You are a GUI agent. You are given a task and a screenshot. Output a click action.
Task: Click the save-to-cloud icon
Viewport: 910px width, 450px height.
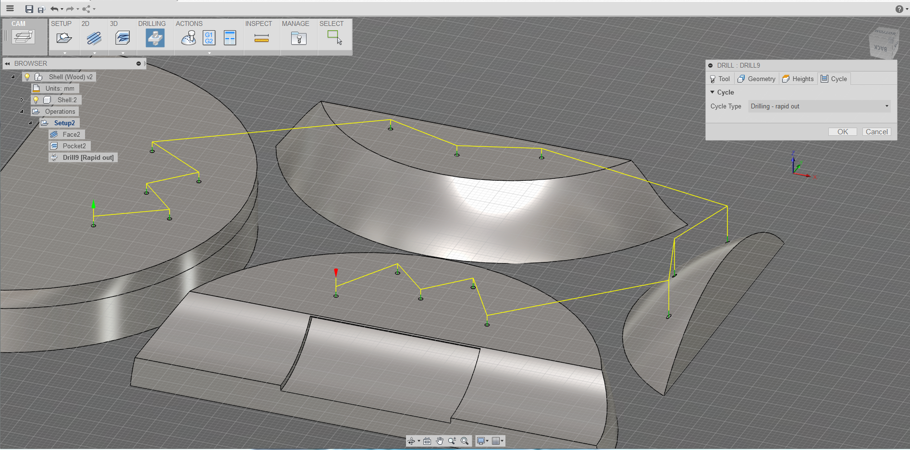click(41, 9)
